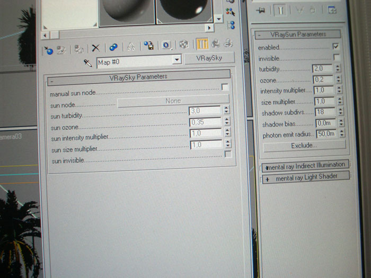Click the Go to Parent icon
The image size is (371, 278).
point(215,43)
